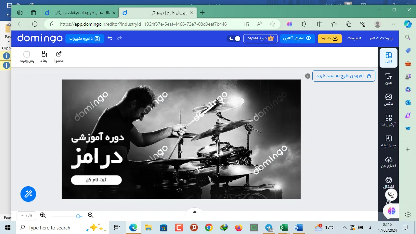Select the ثبت نام کن button on canvas
The image size is (416, 234).
coord(96,180)
